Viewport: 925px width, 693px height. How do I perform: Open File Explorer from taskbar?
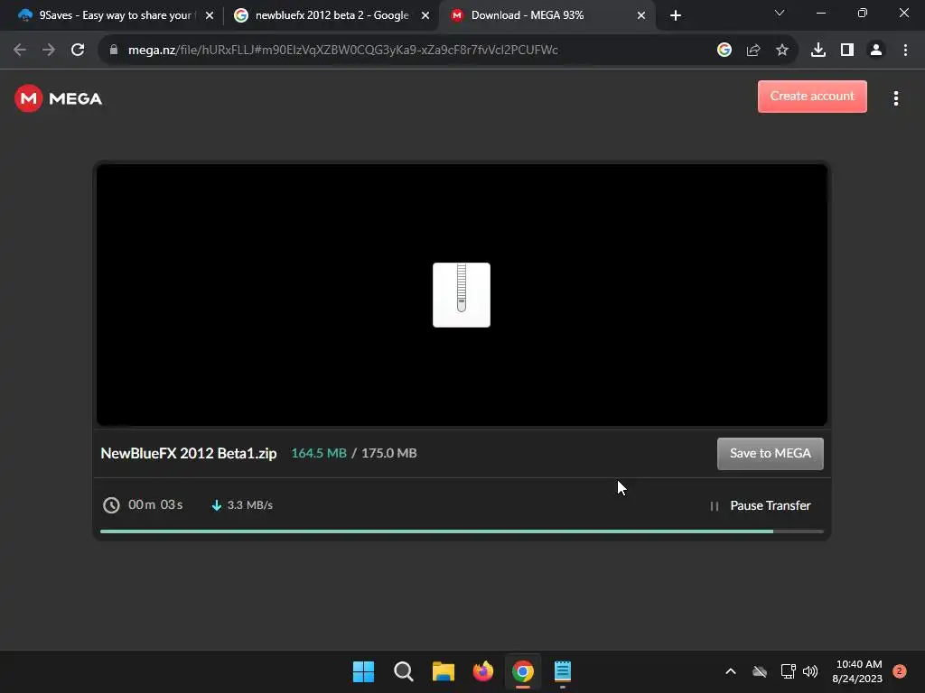point(443,671)
